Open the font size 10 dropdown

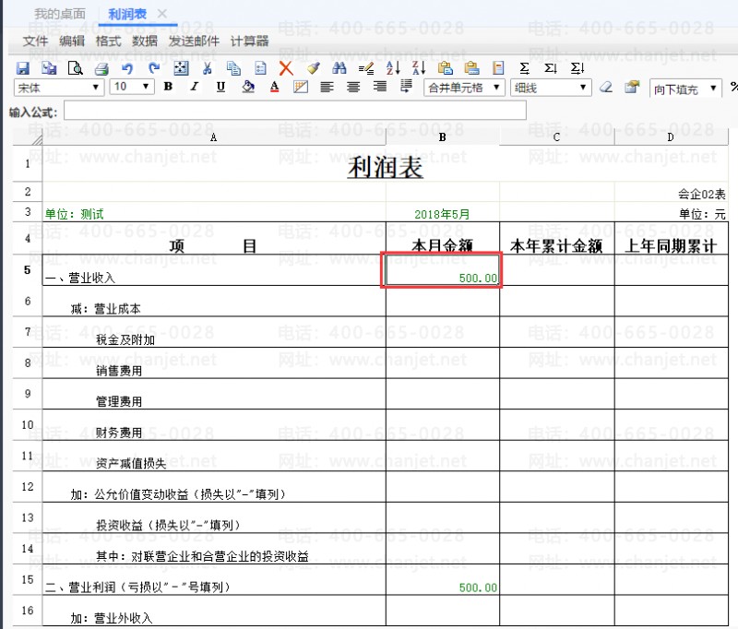132,87
